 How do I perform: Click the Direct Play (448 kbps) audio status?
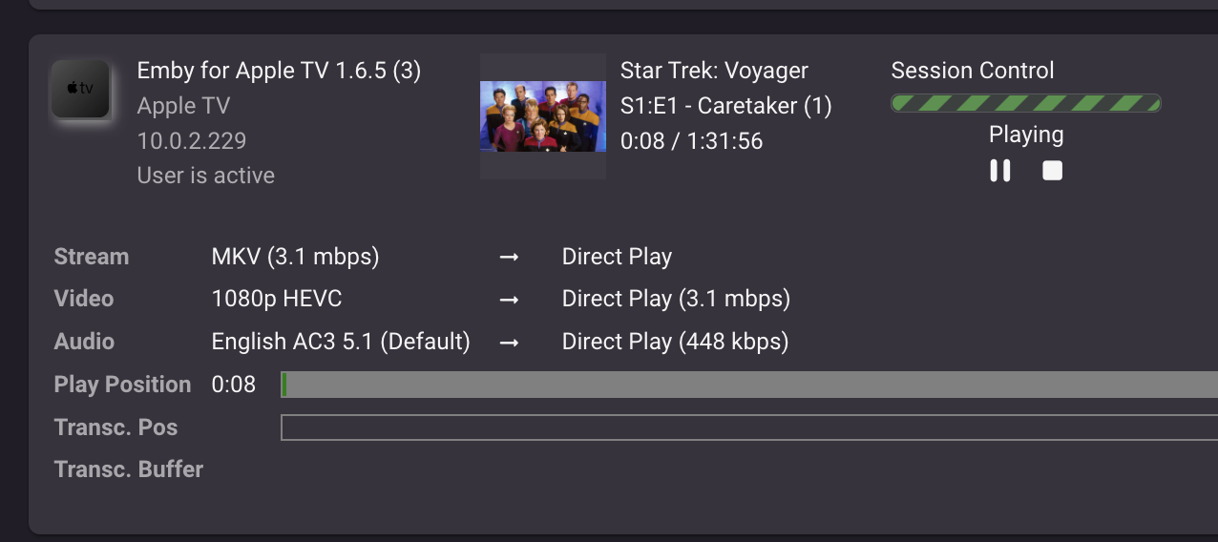coord(675,342)
